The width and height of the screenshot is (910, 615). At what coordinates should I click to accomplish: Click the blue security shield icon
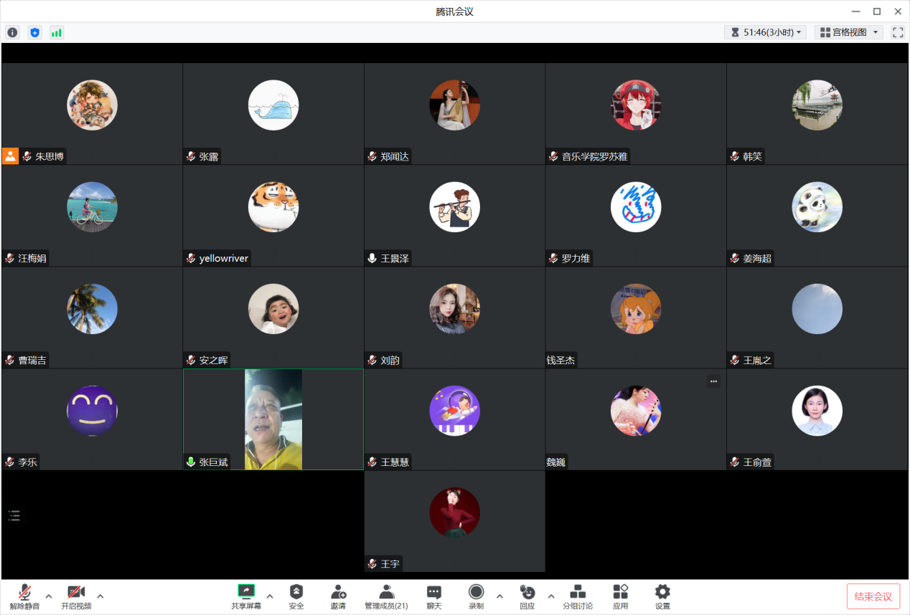point(34,32)
